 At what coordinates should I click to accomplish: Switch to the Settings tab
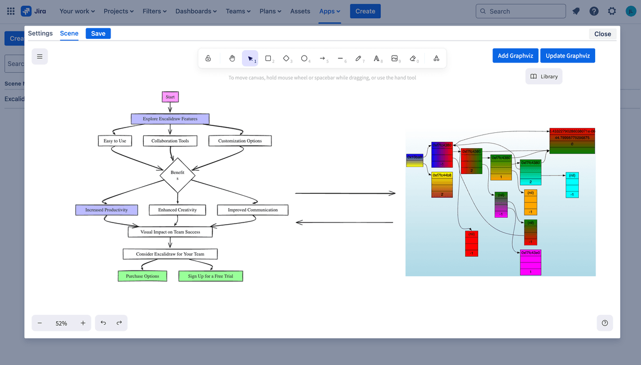point(40,33)
